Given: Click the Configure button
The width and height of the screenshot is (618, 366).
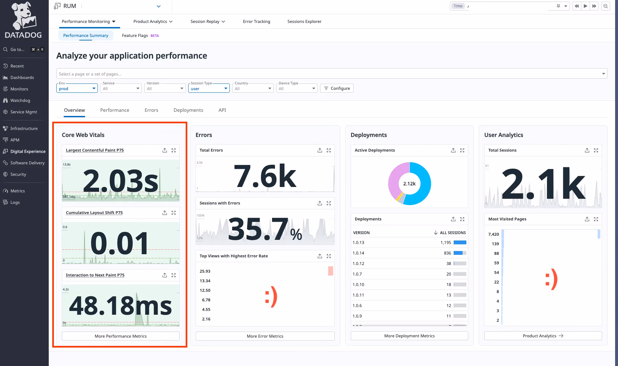Looking at the screenshot, I should 337,88.
